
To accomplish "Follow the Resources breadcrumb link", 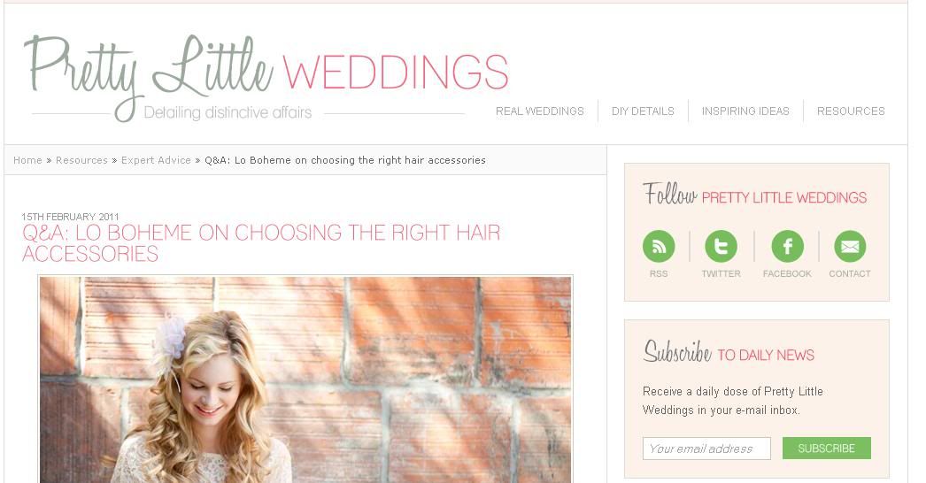I will 81,160.
